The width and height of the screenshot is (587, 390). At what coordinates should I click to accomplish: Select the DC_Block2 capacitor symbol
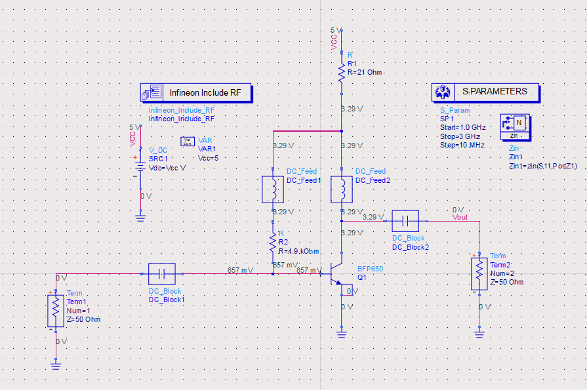click(x=405, y=221)
